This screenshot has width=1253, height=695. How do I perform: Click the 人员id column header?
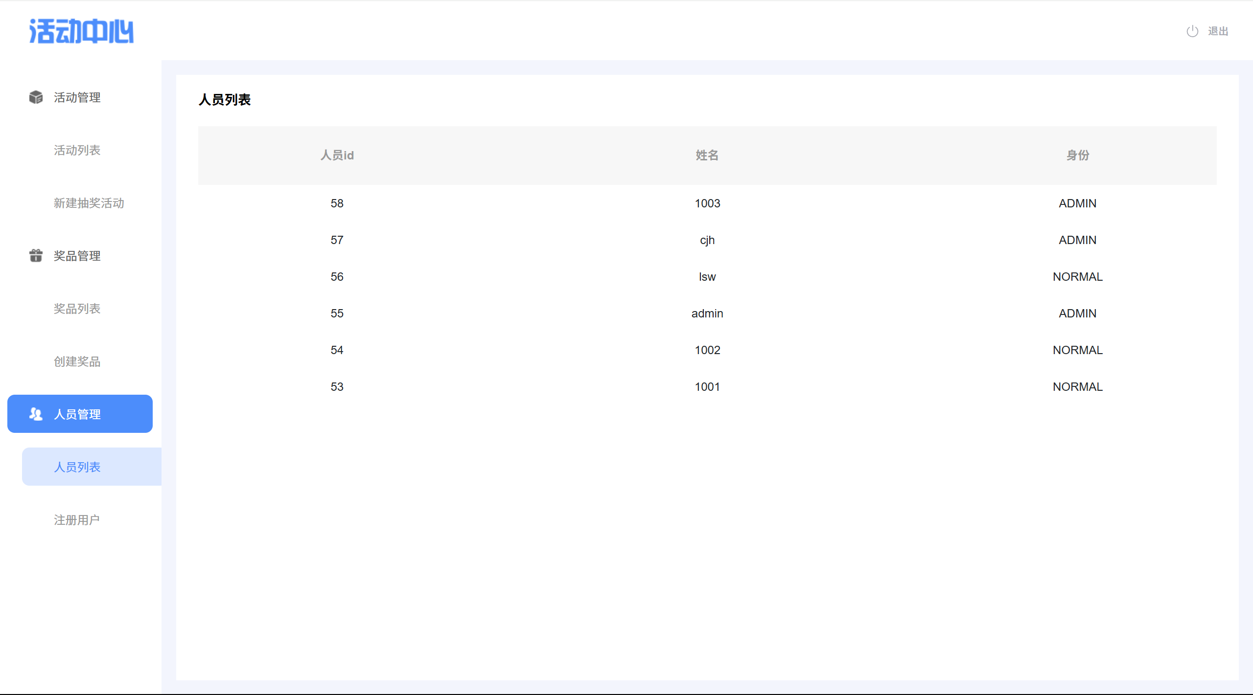point(337,156)
